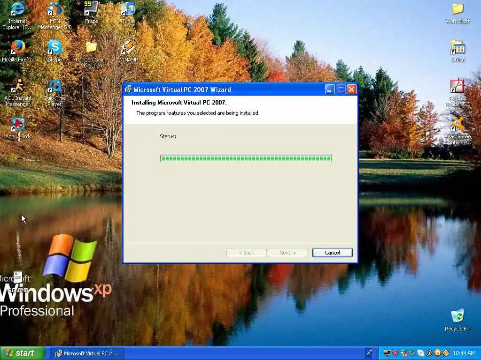
Task: Close the Virtual PC 2007 Wizard
Action: (x=351, y=90)
